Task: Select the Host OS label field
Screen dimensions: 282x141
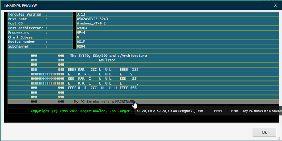Action: tap(40, 23)
